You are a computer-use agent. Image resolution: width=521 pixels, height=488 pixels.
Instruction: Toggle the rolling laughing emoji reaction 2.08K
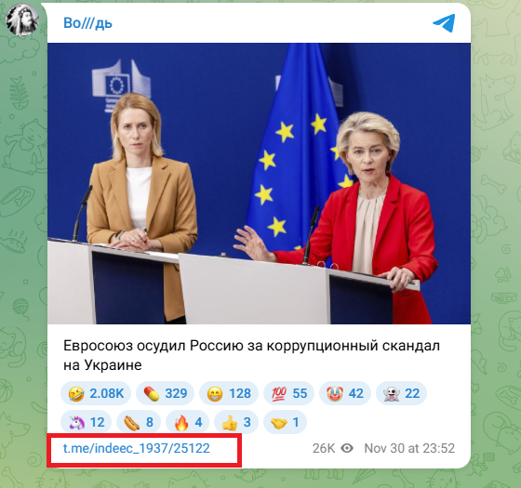96,393
